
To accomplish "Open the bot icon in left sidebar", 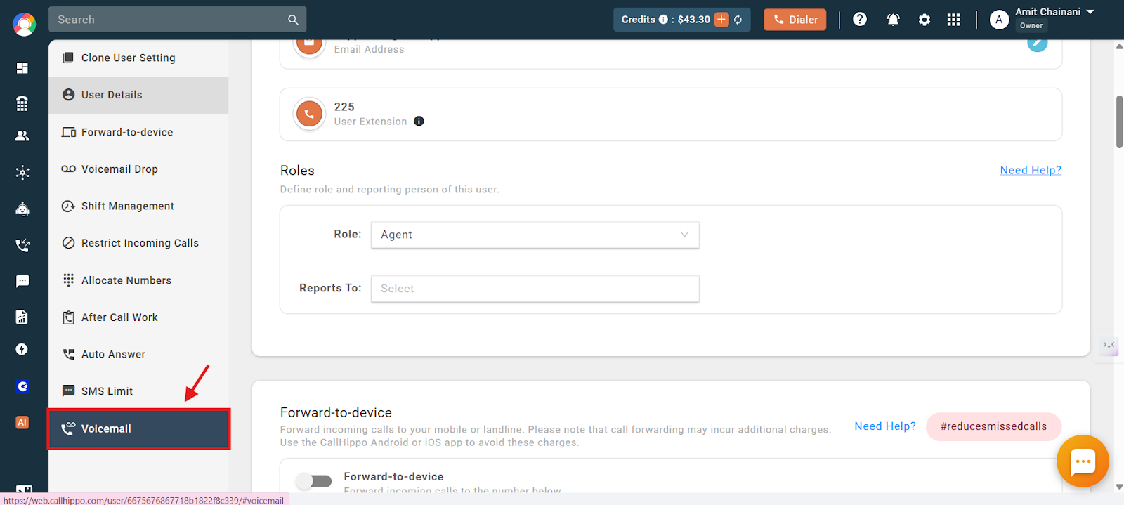I will [x=22, y=209].
